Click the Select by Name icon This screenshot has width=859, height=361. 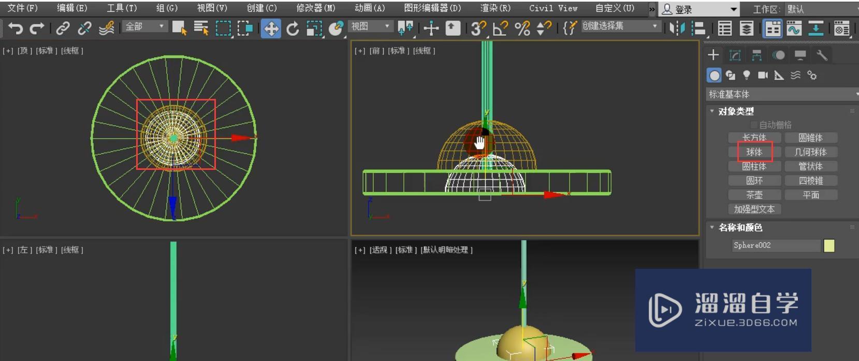point(201,28)
